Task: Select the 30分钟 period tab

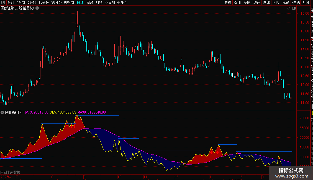Action: pyautogui.click(x=57, y=2)
